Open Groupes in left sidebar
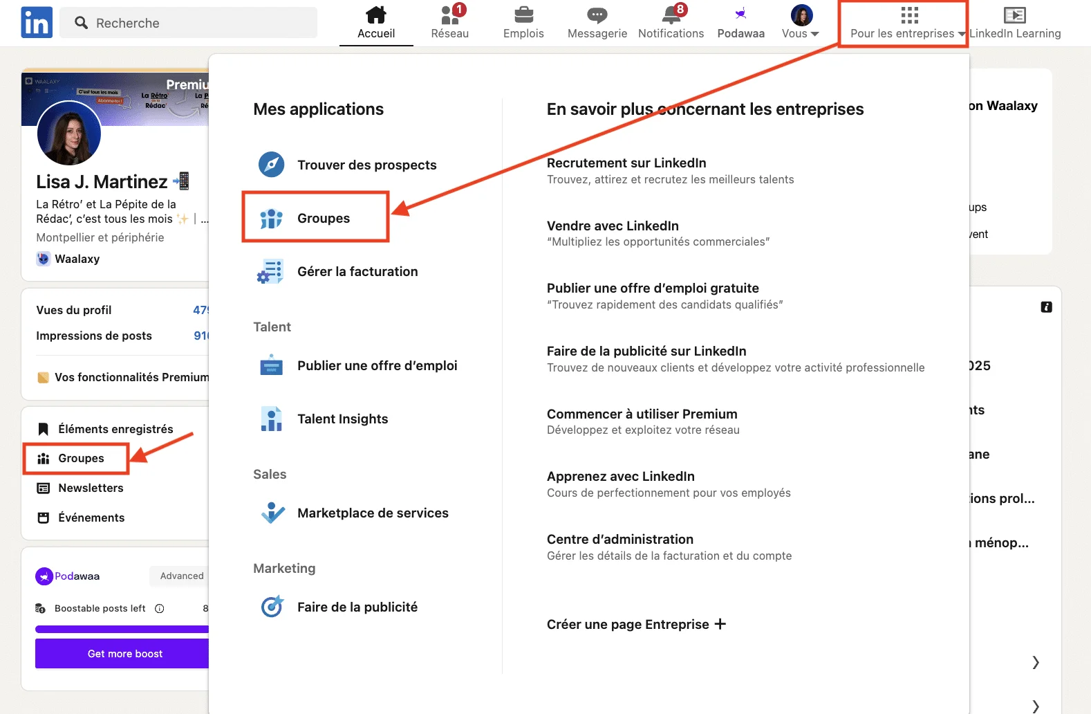 (x=81, y=458)
